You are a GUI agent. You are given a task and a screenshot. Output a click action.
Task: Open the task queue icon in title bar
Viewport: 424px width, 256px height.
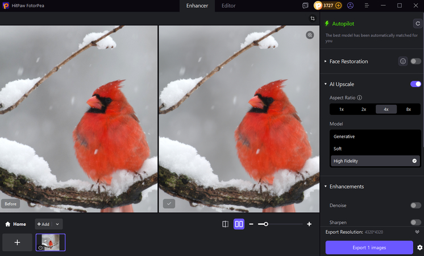305,6
